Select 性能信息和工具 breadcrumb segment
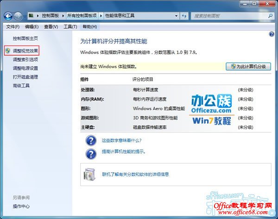Viewport: 278px width, 219px height. [x=120, y=16]
